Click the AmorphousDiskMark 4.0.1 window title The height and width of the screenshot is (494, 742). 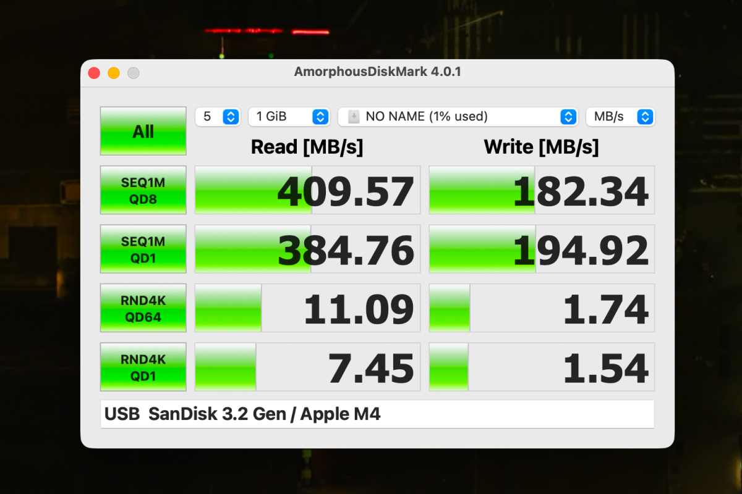[377, 72]
